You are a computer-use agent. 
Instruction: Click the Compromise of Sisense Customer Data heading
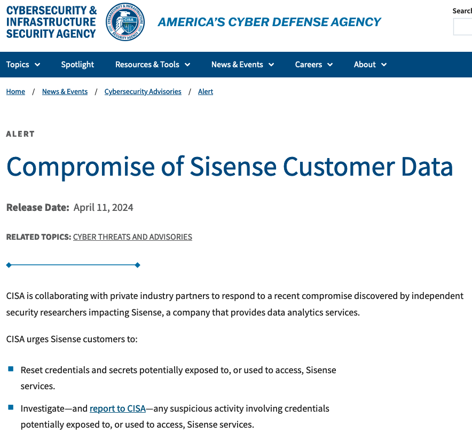230,167
